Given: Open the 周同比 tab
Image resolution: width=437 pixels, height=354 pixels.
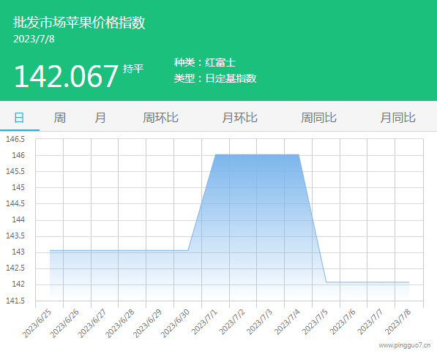Looking at the screenshot, I should [318, 118].
